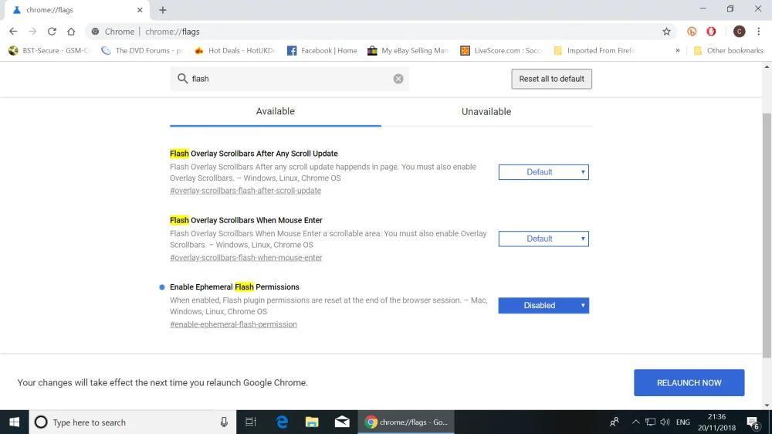Screen dimensions: 772x434
Task: Open the orange extension icon in the toolbar
Action: (x=692, y=32)
